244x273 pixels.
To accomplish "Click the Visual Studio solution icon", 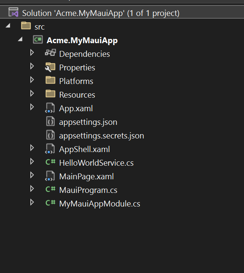I will (x=14, y=13).
